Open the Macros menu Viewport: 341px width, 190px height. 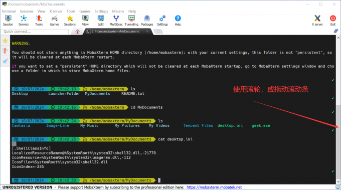118,12
